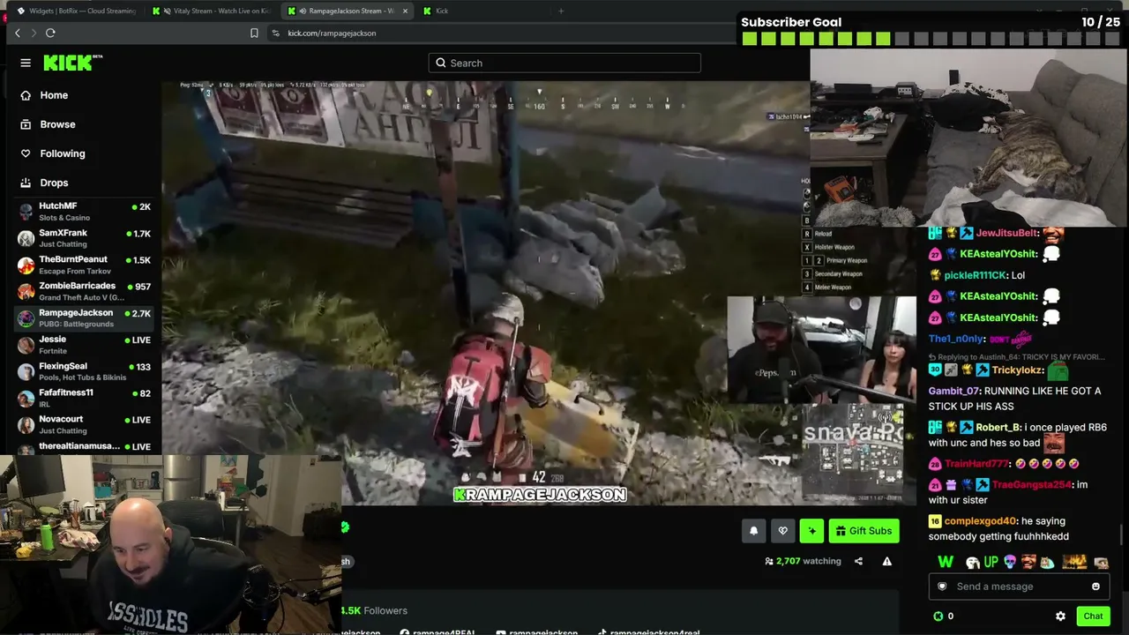The width and height of the screenshot is (1129, 635).
Task: Click the Send a message input
Action: (x=1020, y=586)
